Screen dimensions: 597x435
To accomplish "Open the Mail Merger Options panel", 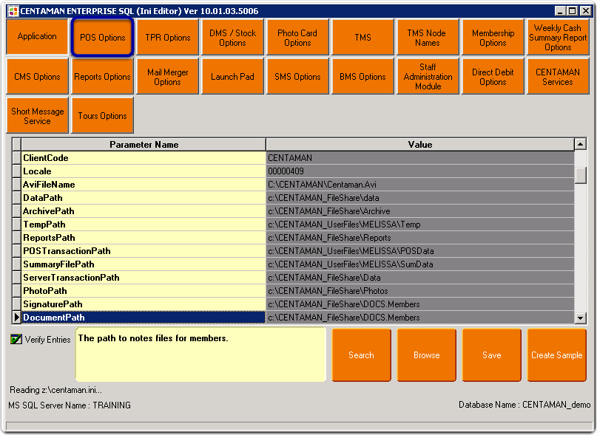I will point(167,76).
